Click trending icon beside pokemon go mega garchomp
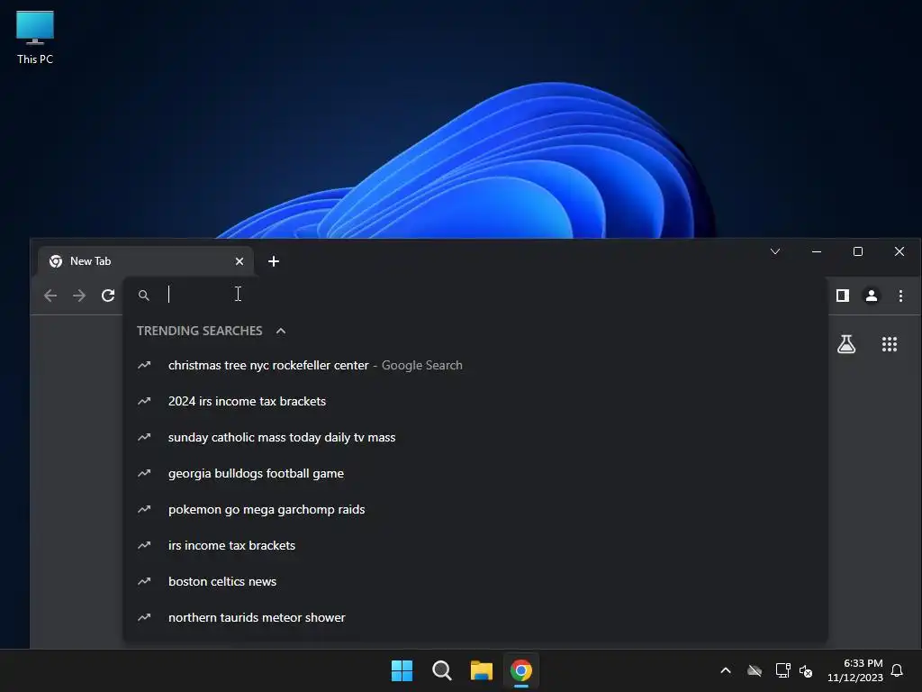Viewport: 922px width, 692px height. (x=144, y=509)
